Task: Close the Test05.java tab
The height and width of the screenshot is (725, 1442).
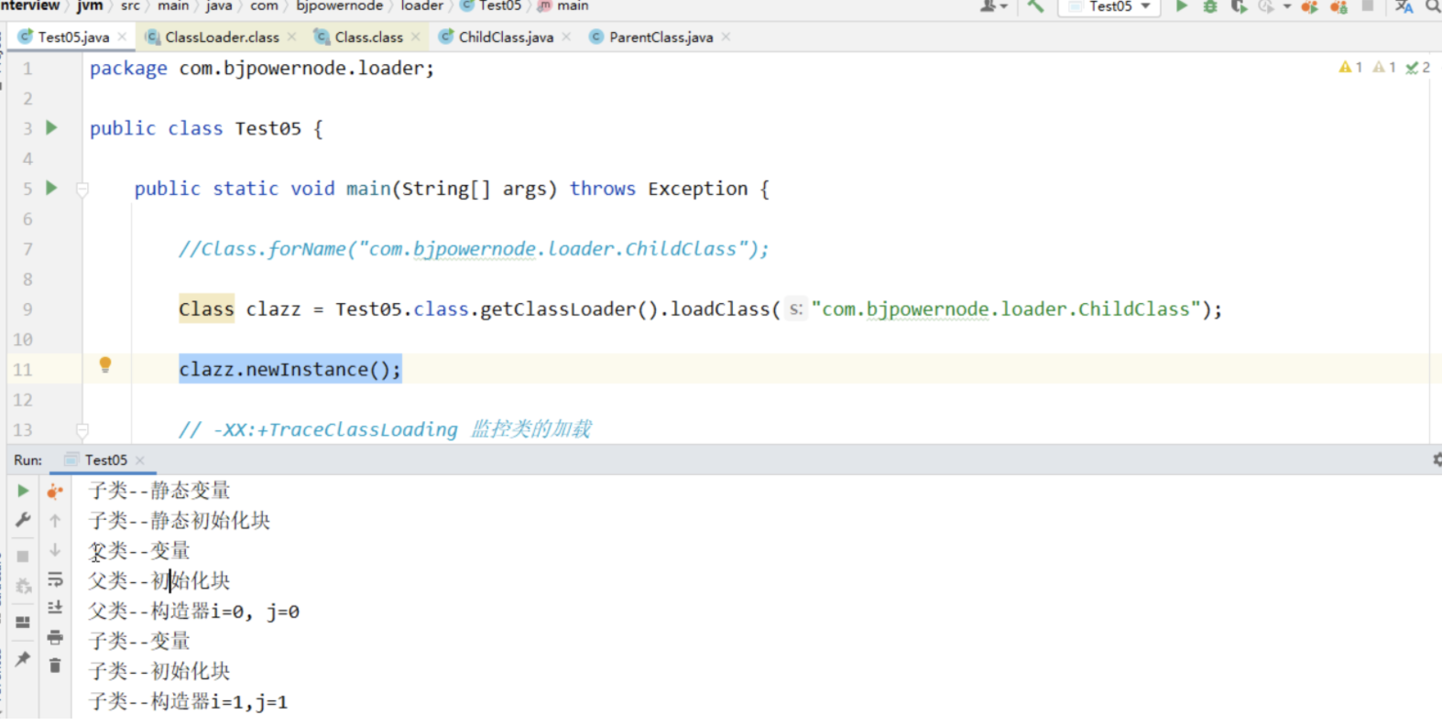Action: tap(122, 38)
